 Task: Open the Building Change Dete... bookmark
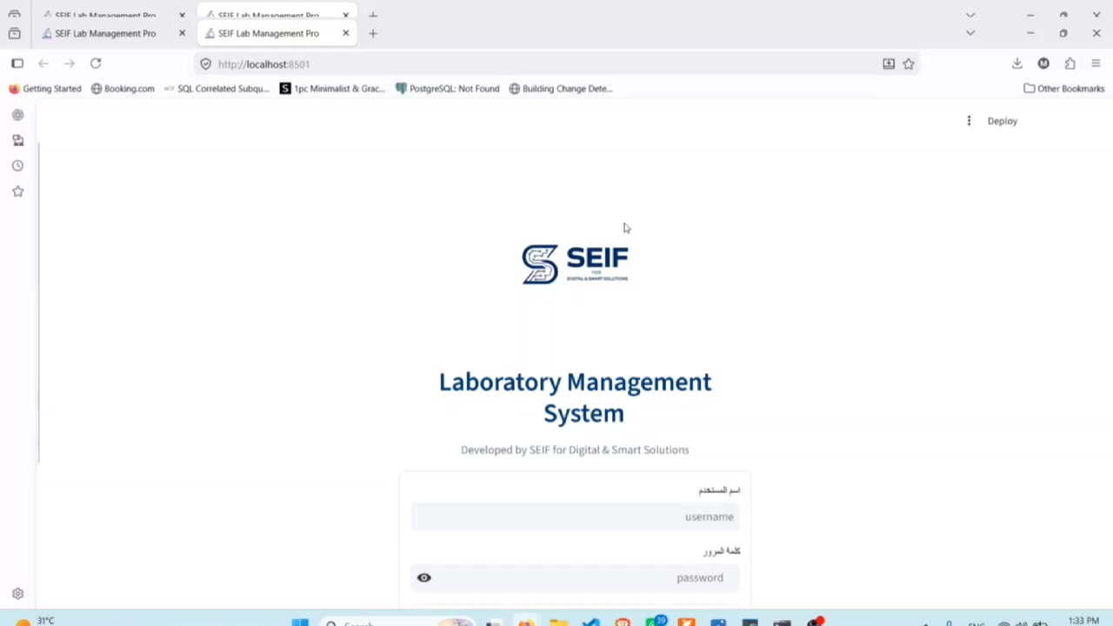tap(561, 89)
